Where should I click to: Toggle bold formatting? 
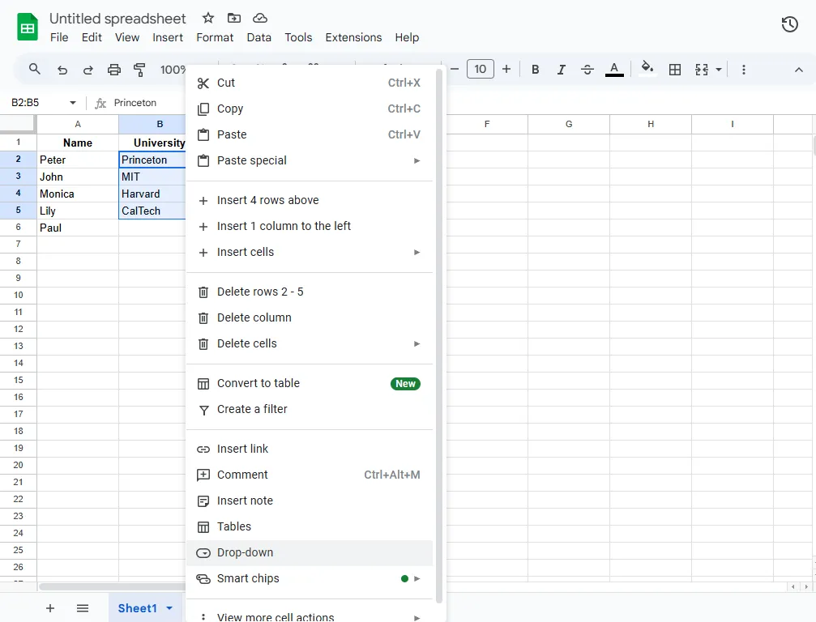tap(535, 70)
